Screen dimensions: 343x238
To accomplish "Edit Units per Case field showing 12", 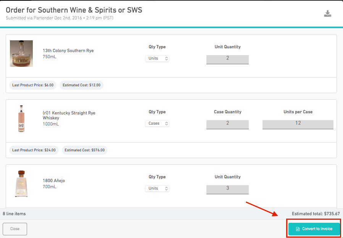I will pyautogui.click(x=298, y=124).
